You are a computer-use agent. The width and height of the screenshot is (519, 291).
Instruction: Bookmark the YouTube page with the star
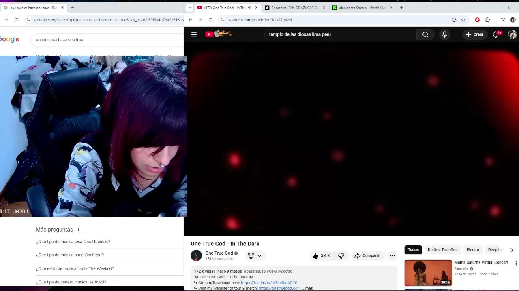pyautogui.click(x=463, y=19)
